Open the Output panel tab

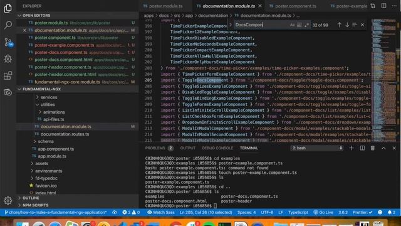188,148
